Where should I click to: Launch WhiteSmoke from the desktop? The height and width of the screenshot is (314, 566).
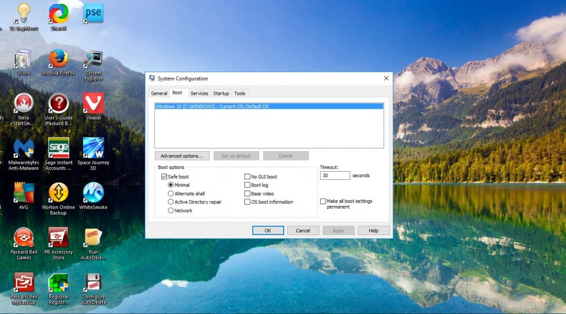click(93, 196)
